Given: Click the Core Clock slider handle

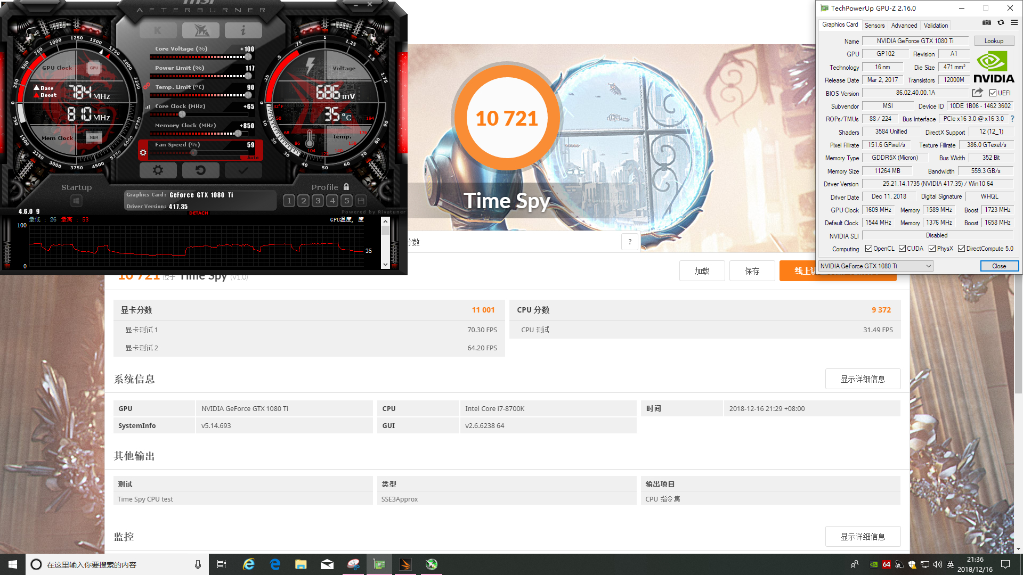Looking at the screenshot, I should [182, 114].
